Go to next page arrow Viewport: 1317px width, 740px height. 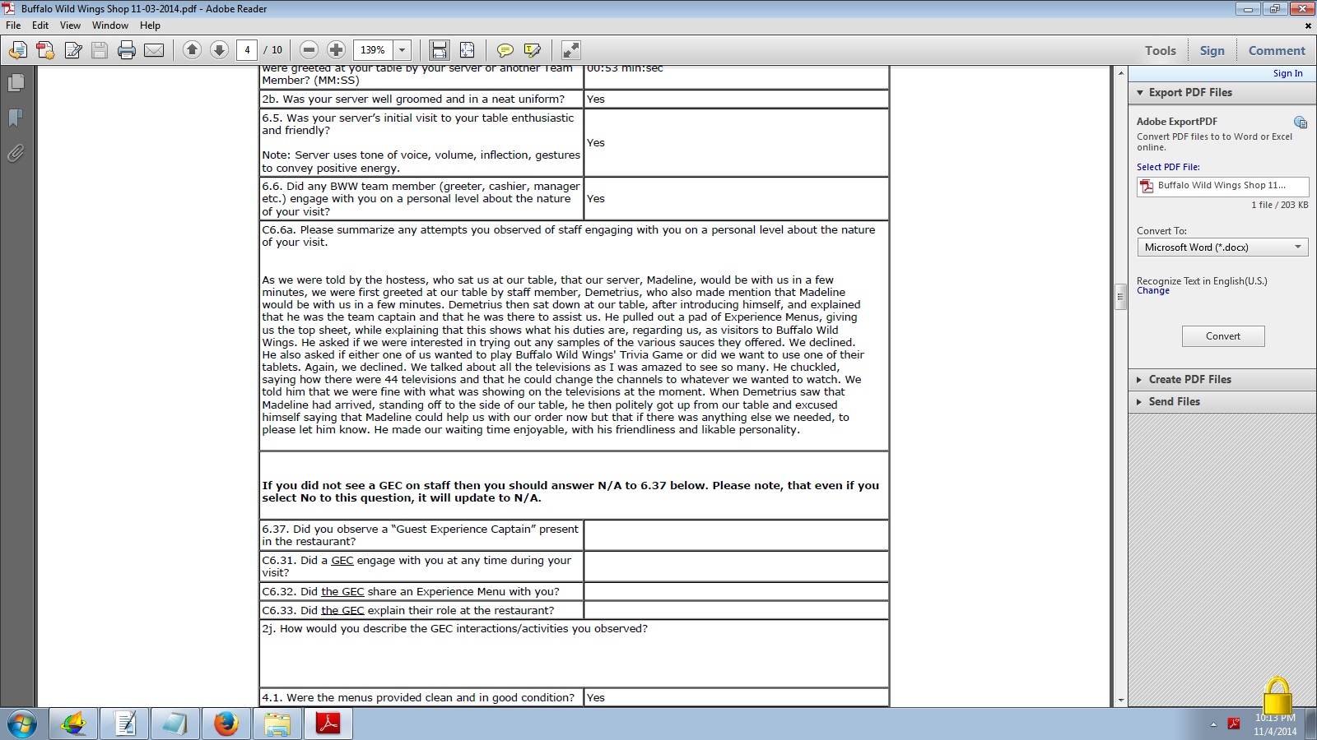pyautogui.click(x=219, y=50)
